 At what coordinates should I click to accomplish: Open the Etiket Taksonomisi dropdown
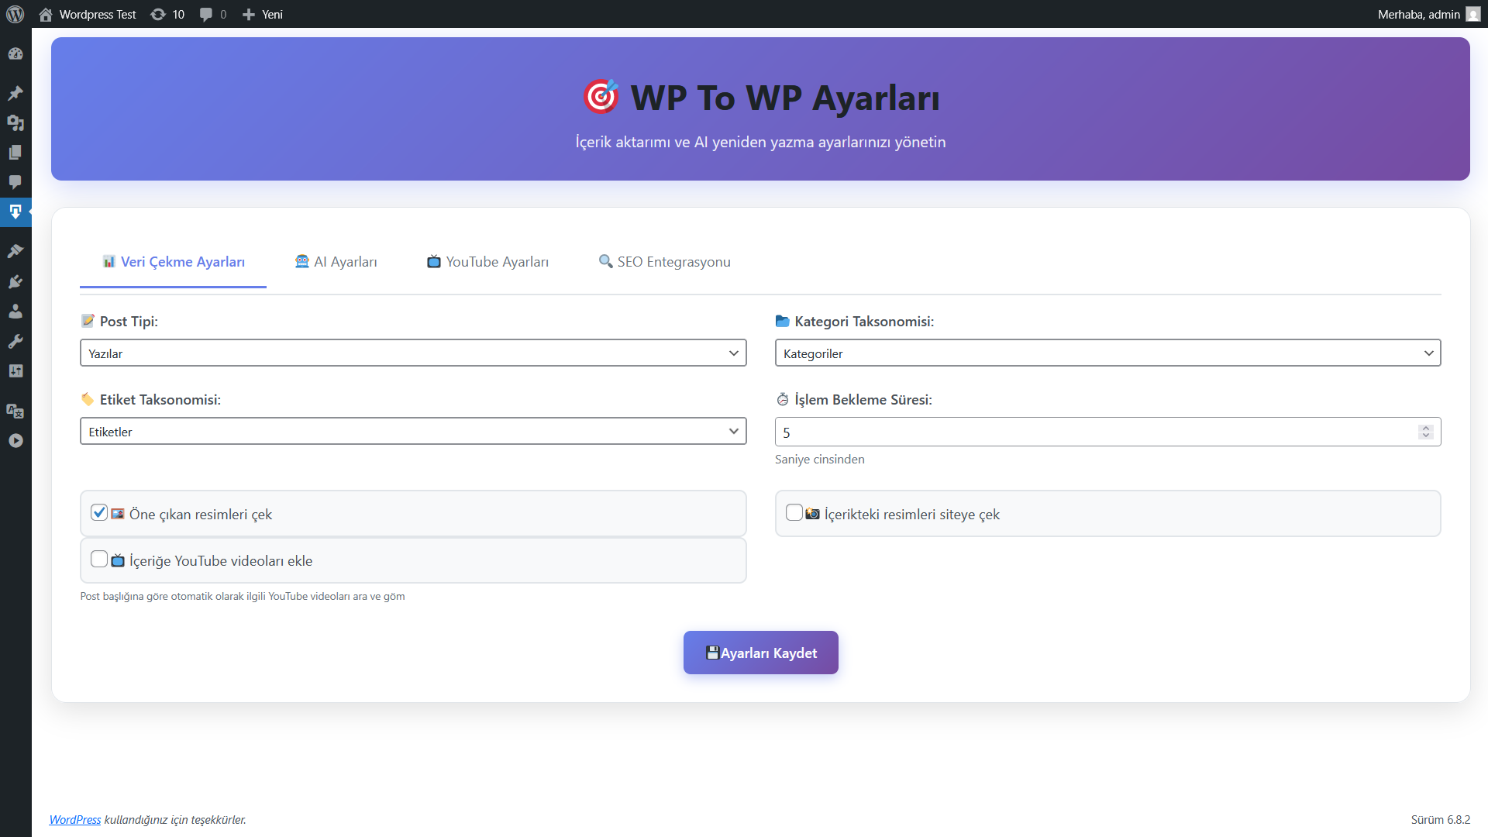pos(413,432)
